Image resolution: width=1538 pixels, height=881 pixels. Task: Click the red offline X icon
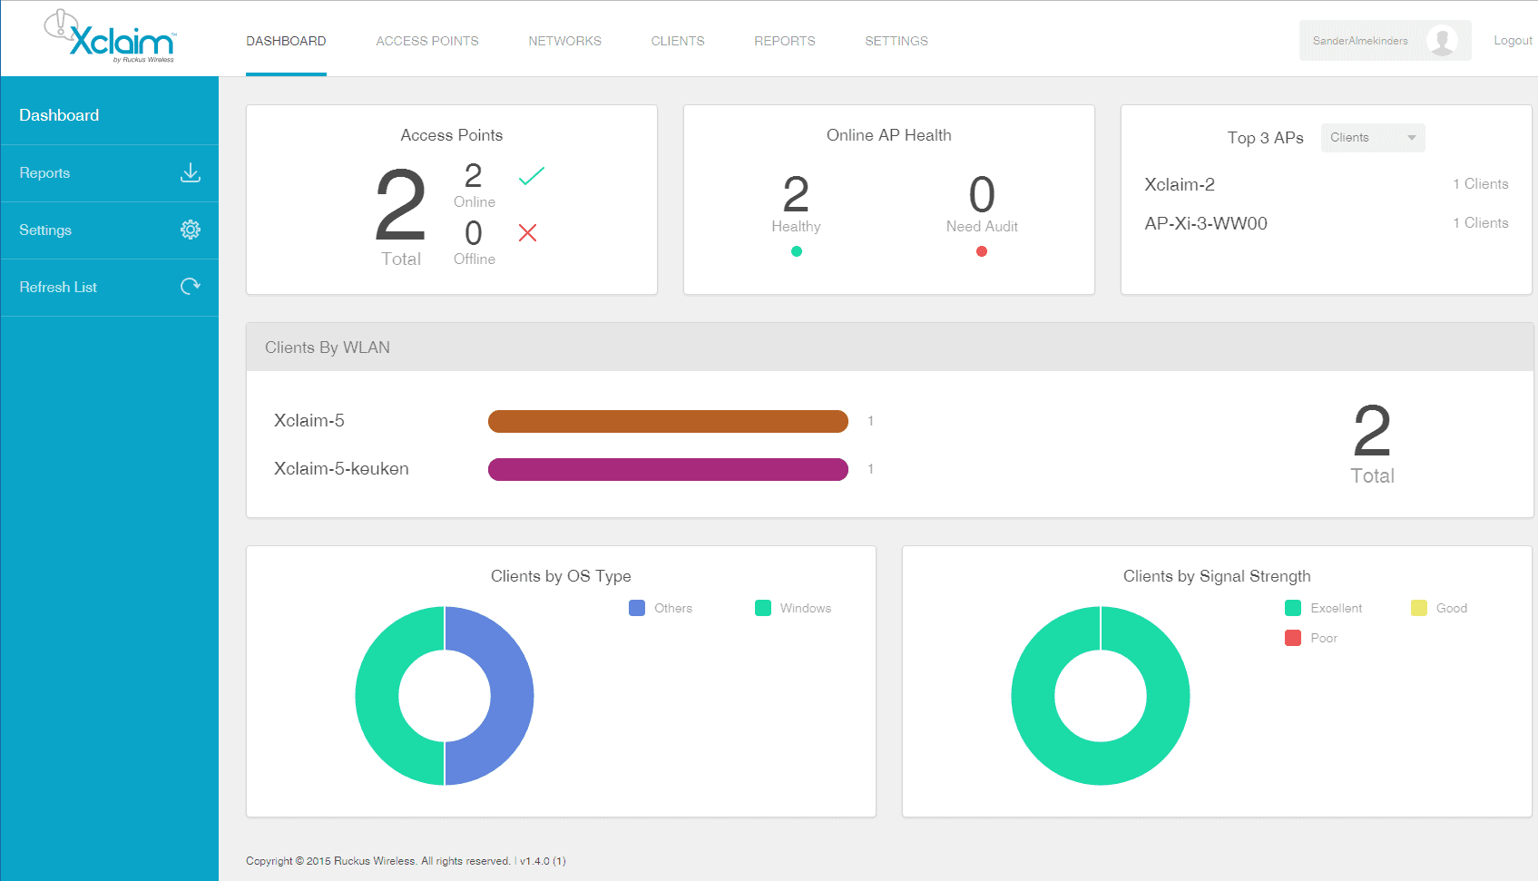(528, 233)
